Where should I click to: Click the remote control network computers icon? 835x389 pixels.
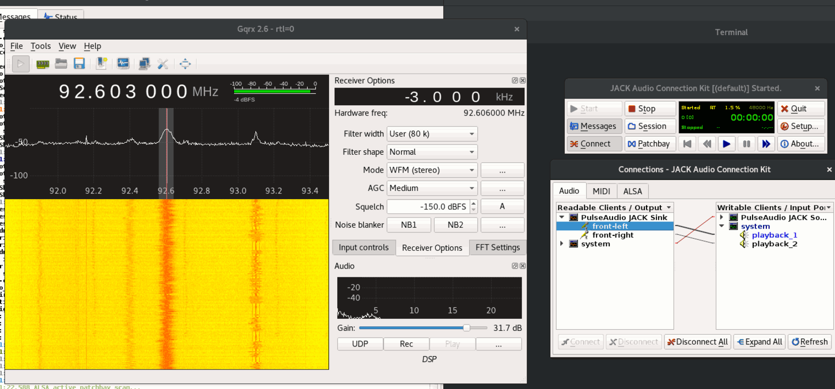pos(144,64)
